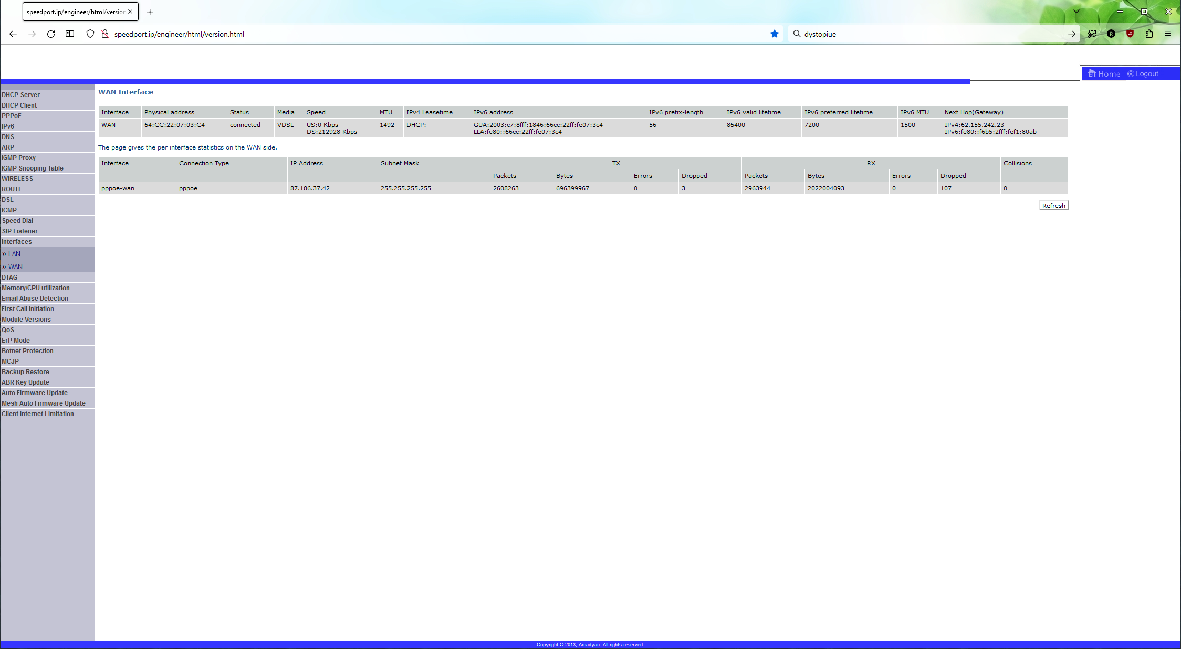This screenshot has width=1181, height=649.
Task: Open the DHCP Server menu entry
Action: [21, 95]
